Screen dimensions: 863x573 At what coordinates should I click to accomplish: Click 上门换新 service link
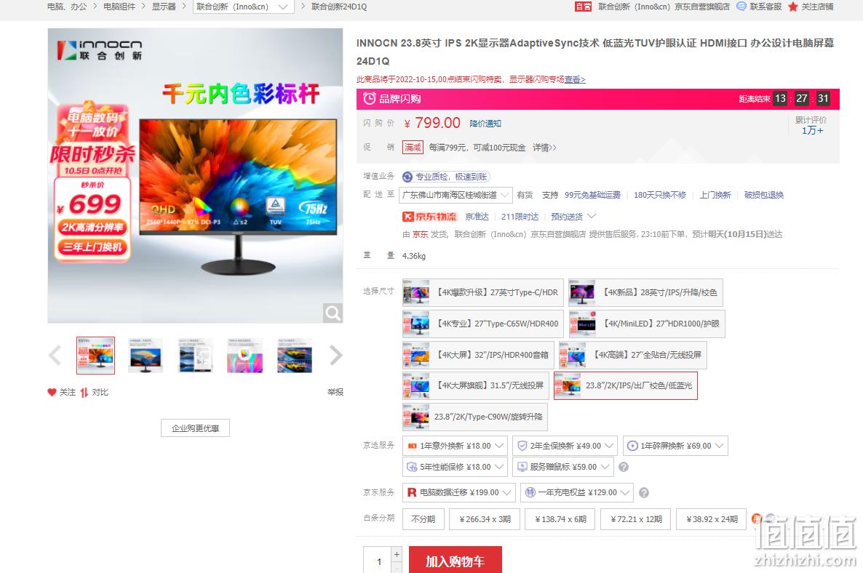coord(715,195)
